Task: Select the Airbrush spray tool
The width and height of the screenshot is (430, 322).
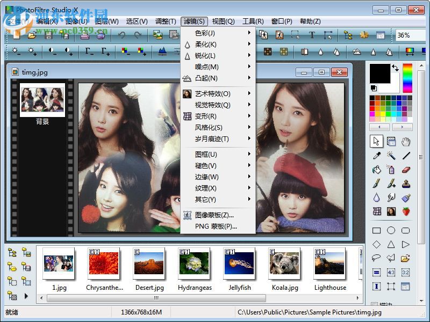Action: click(391, 170)
